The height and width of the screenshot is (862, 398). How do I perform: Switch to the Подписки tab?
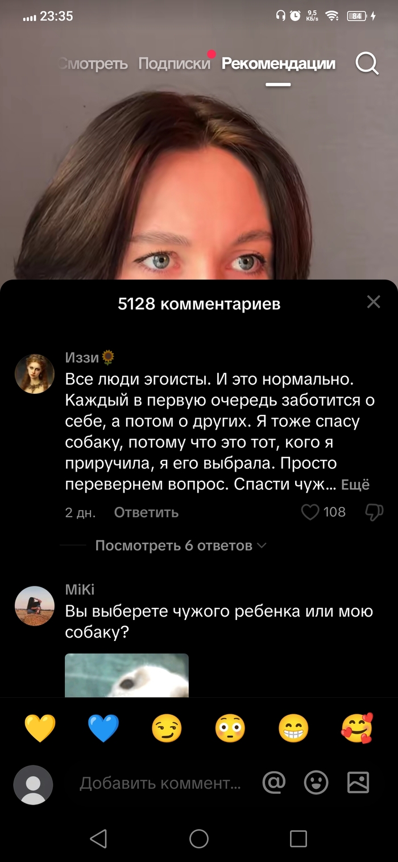[175, 64]
